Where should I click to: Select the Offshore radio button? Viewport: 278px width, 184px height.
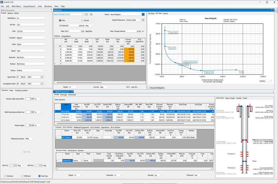click(22, 176)
